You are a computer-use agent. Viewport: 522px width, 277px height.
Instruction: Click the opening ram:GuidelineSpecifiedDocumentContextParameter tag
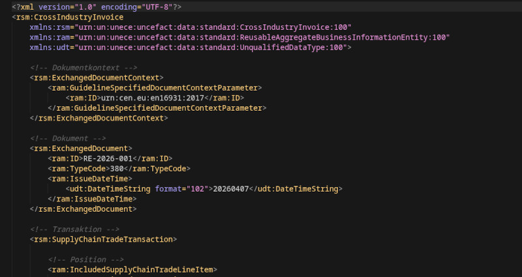pos(155,88)
